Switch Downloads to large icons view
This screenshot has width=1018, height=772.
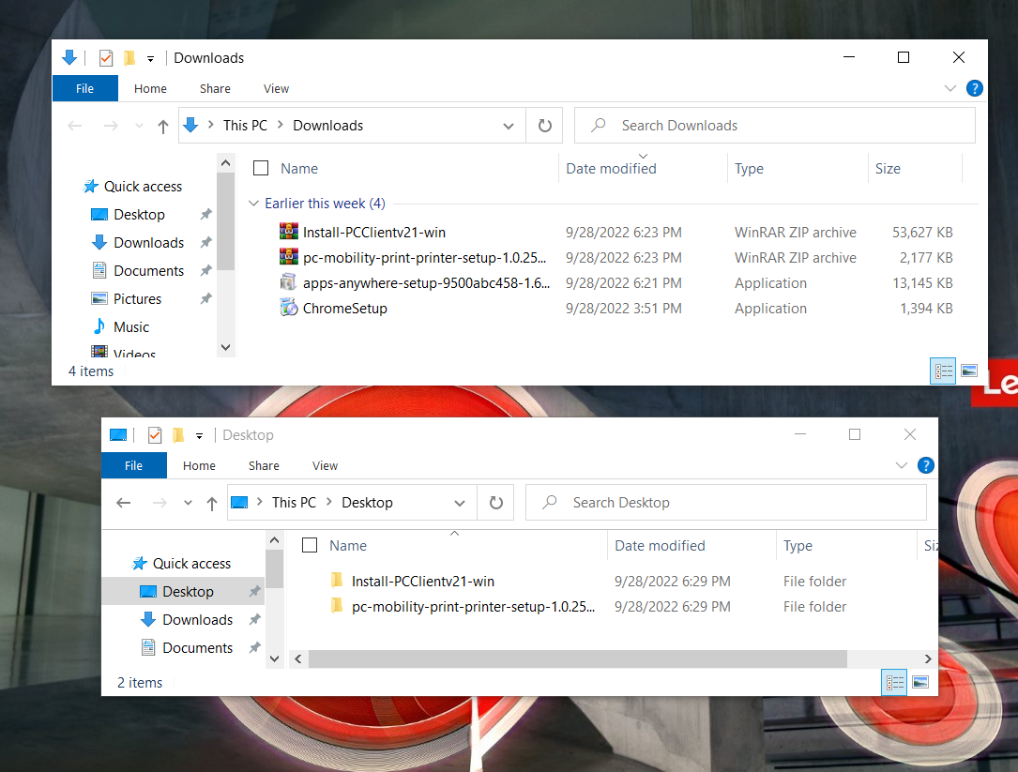coord(969,371)
